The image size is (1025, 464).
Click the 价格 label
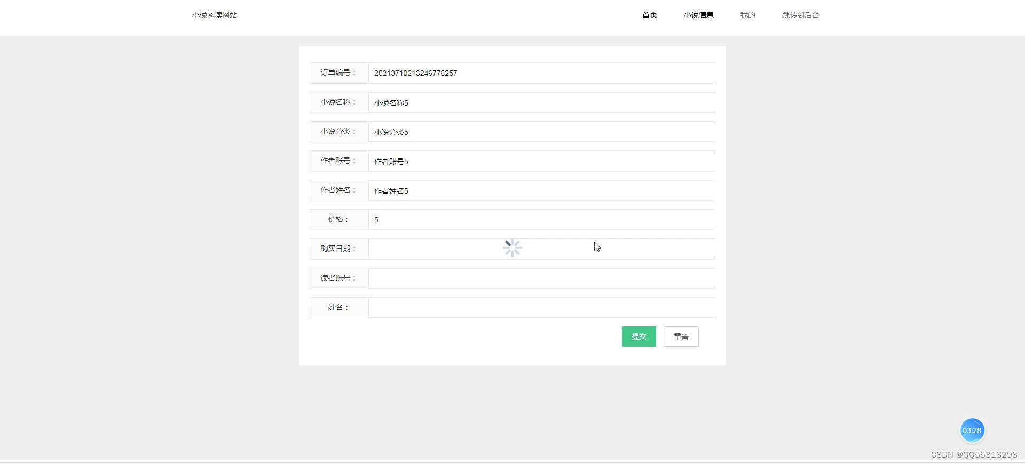click(338, 219)
